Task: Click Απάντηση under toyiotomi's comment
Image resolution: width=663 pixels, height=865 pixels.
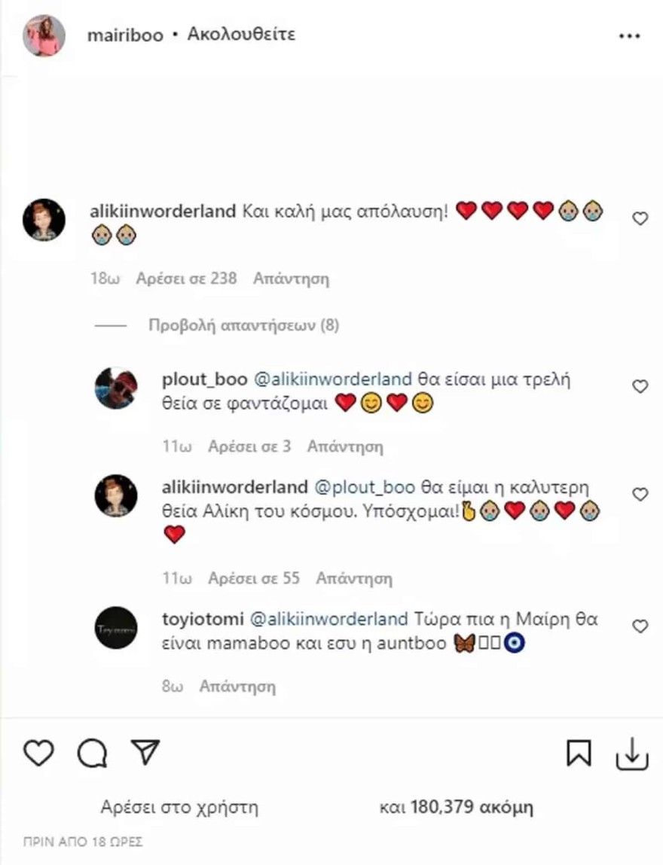Action: point(237,687)
